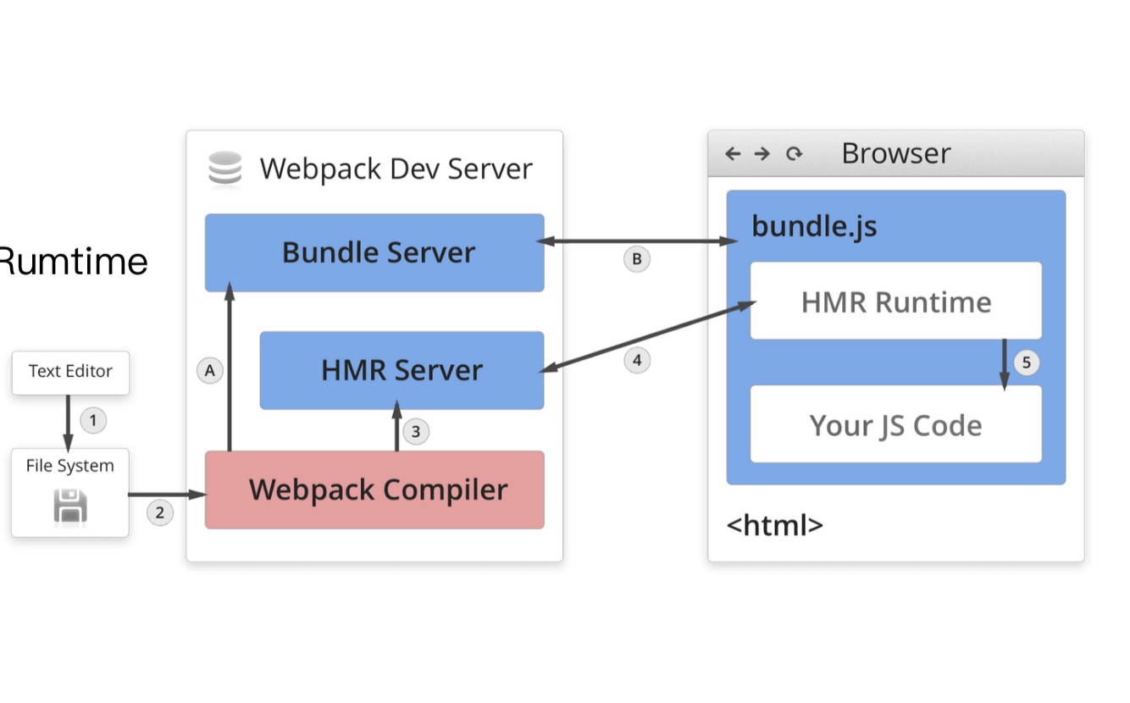The width and height of the screenshot is (1130, 703).
Task: Click the browser refresh icon
Action: (793, 153)
